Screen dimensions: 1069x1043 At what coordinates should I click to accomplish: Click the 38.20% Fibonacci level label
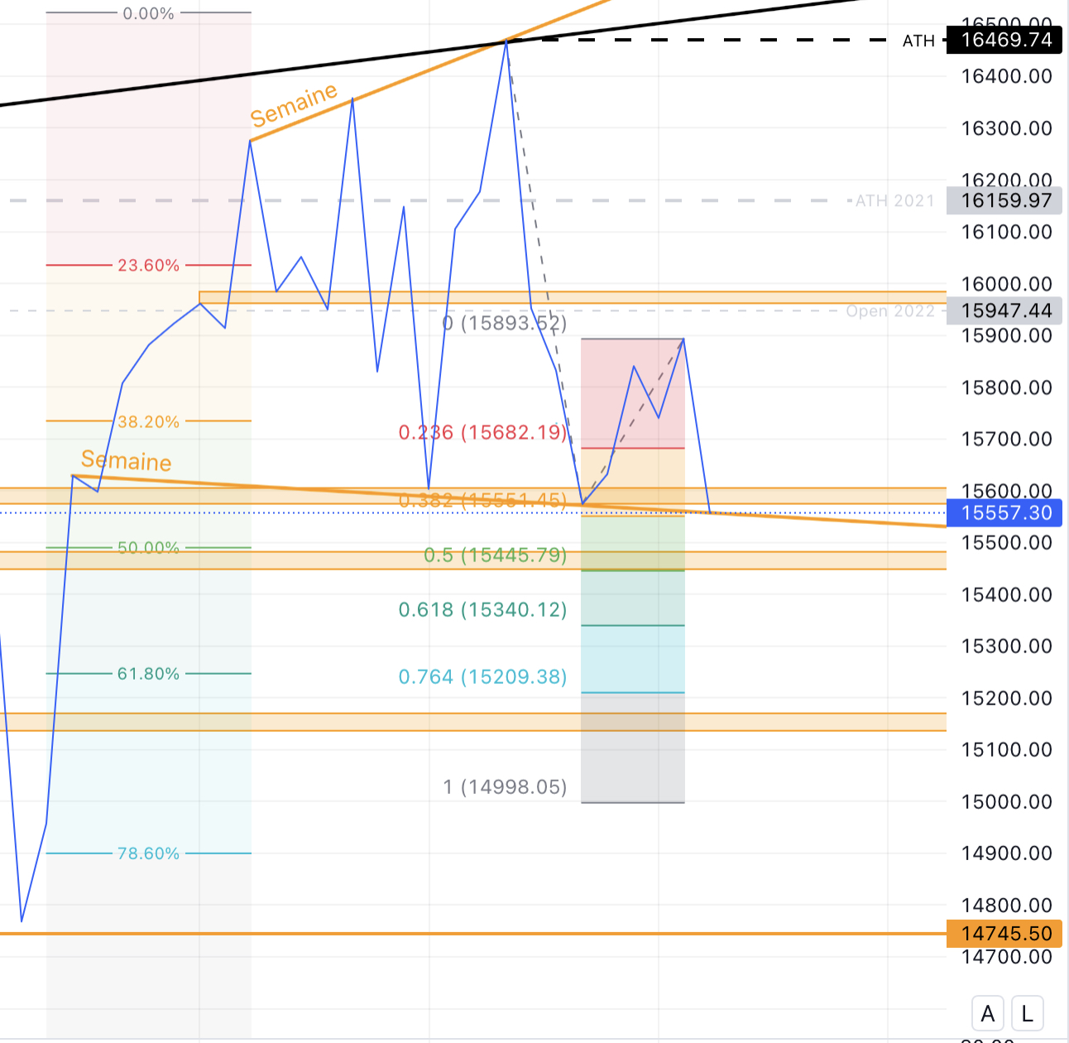click(x=148, y=421)
